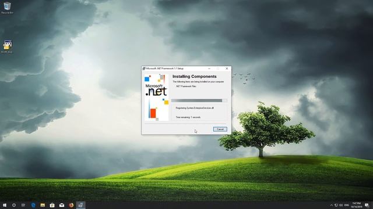Image resolution: width=373 pixels, height=209 pixels.
Task: Launch Microsoft Edge from the taskbar
Action: click(x=33, y=205)
